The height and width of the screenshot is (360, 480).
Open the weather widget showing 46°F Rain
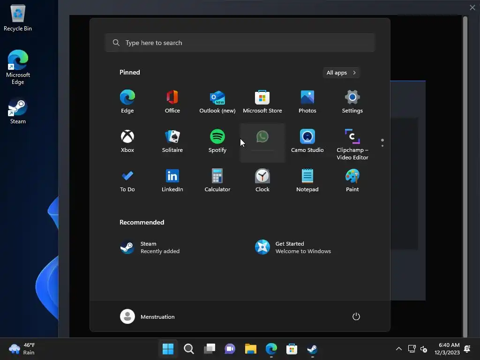pyautogui.click(x=22, y=349)
